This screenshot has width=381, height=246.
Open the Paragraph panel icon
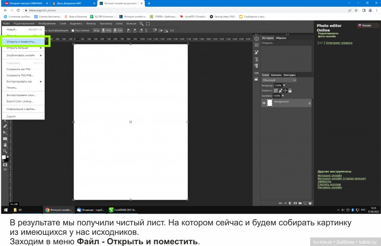pos(256,66)
